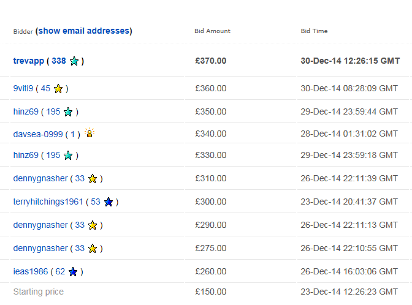Image resolution: width=412 pixels, height=305 pixels.
Task: Open terryhitchings1961 bidder profile
Action: [x=48, y=201]
